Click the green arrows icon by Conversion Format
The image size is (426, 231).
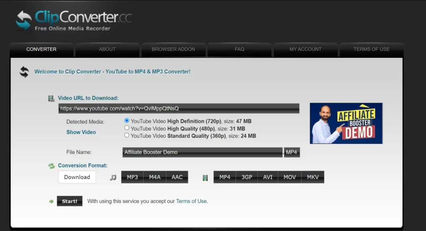[x=51, y=166]
